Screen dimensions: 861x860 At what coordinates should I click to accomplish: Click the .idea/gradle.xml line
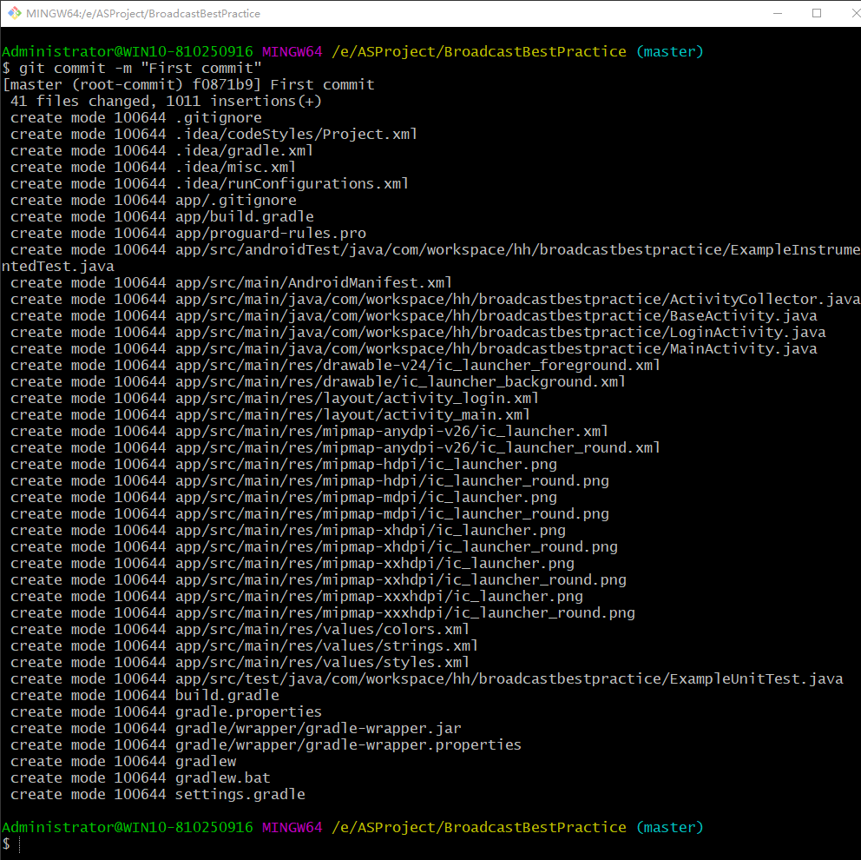coord(162,150)
